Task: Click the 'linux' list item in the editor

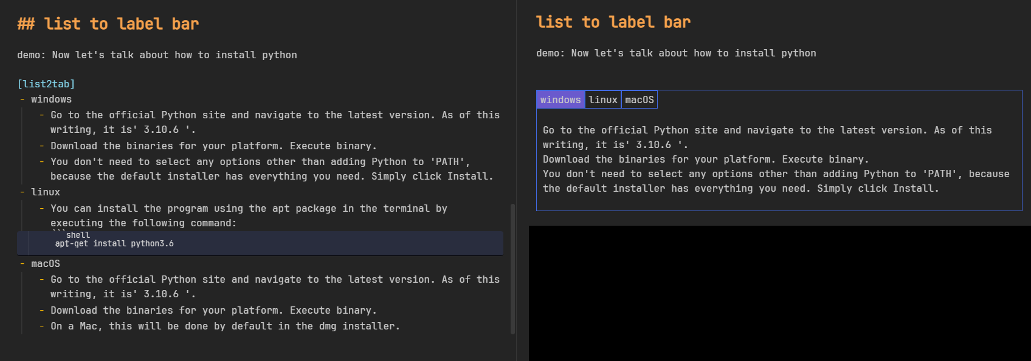Action: (x=46, y=192)
